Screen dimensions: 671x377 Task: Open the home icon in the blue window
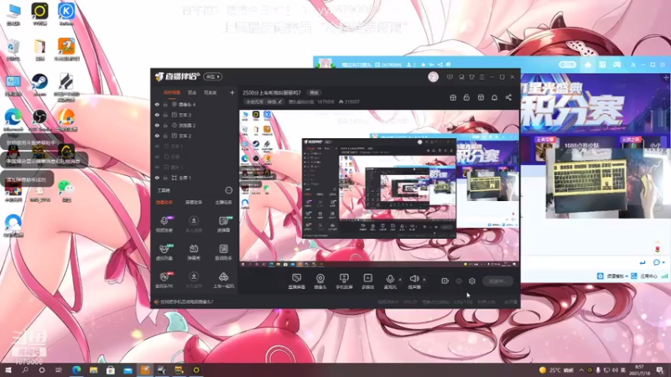[588, 65]
